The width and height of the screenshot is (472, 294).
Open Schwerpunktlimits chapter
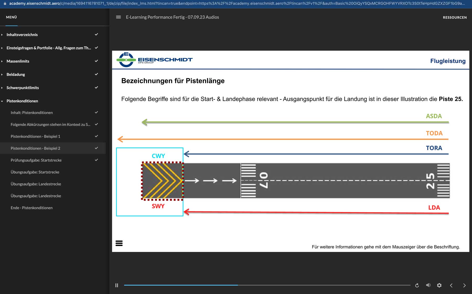(23, 88)
